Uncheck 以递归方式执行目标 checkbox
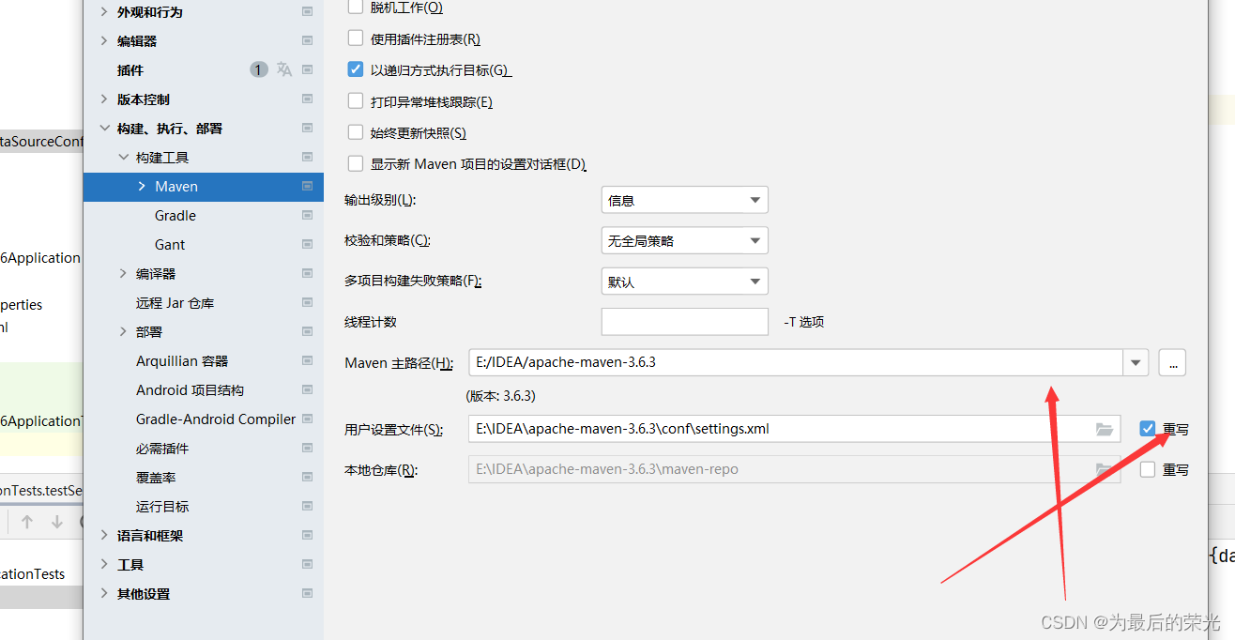The image size is (1235, 640). click(x=355, y=69)
